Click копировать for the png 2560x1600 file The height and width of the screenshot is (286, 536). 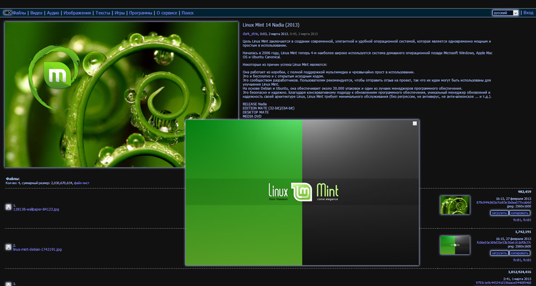click(x=519, y=253)
